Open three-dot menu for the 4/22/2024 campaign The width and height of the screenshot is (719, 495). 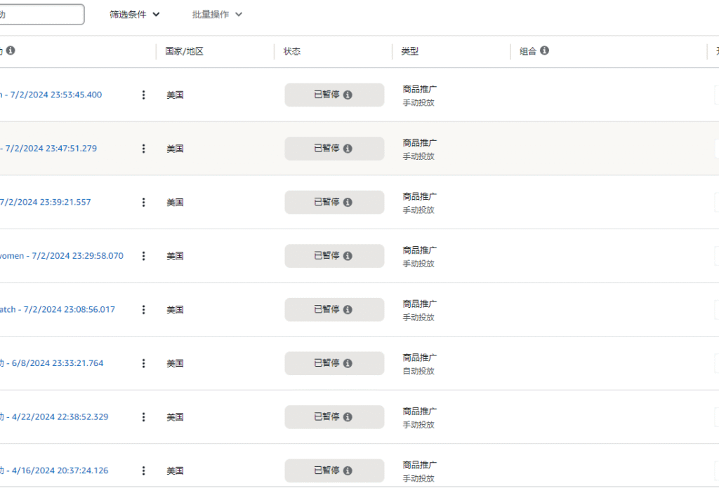click(144, 417)
